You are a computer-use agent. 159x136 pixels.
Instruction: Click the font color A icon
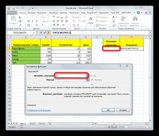42,25
